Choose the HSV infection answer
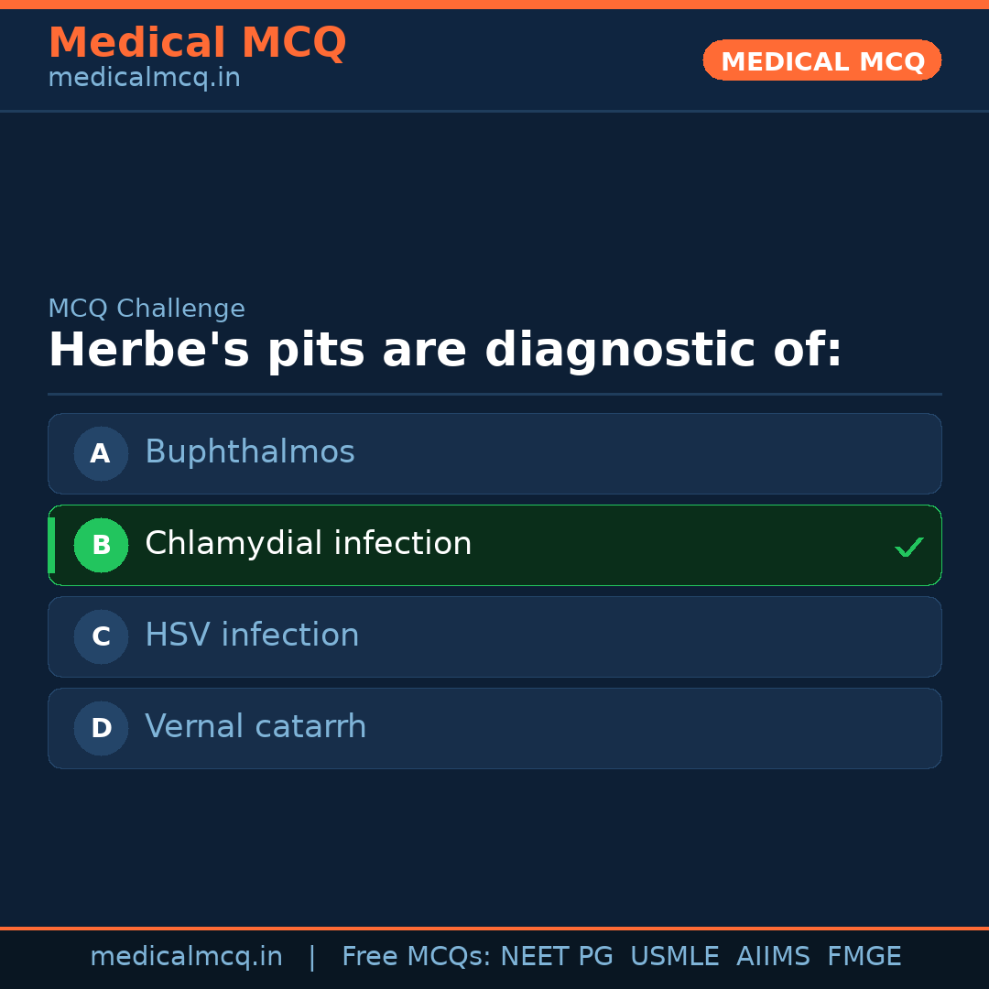 [x=252, y=636]
